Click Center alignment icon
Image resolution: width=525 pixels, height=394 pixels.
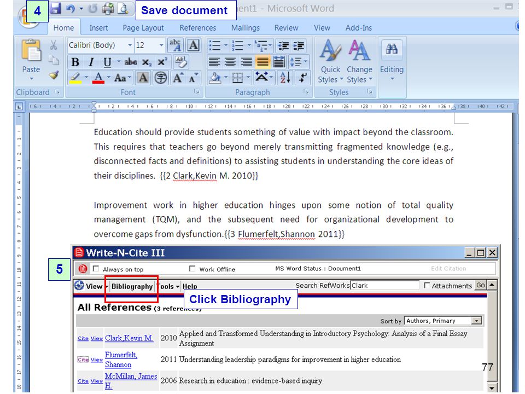[230, 62]
